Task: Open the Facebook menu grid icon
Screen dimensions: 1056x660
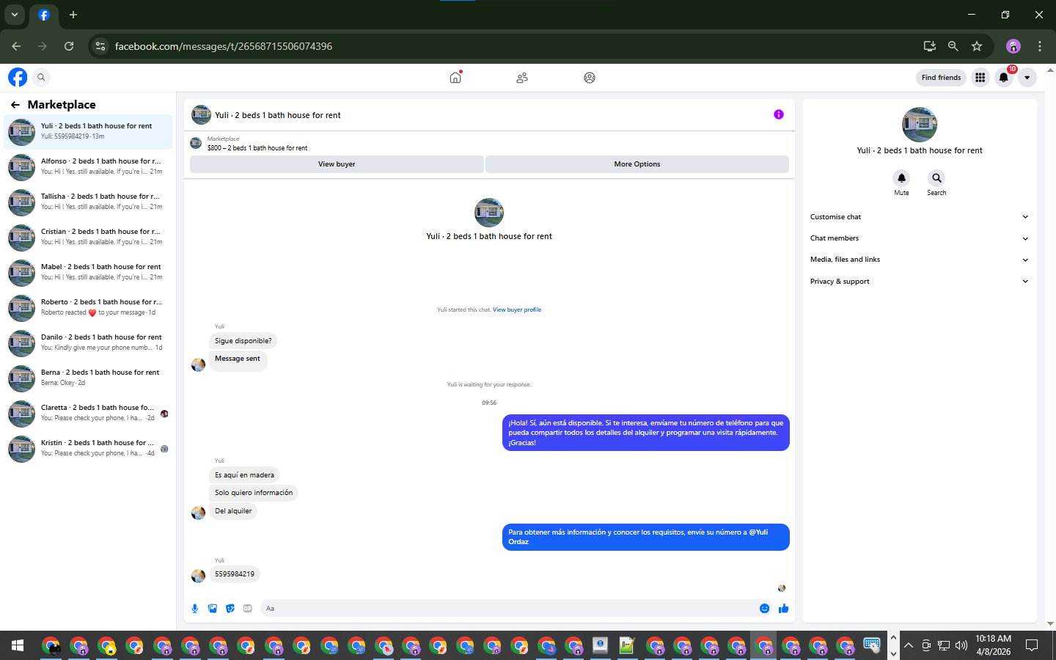Action: 980,78
